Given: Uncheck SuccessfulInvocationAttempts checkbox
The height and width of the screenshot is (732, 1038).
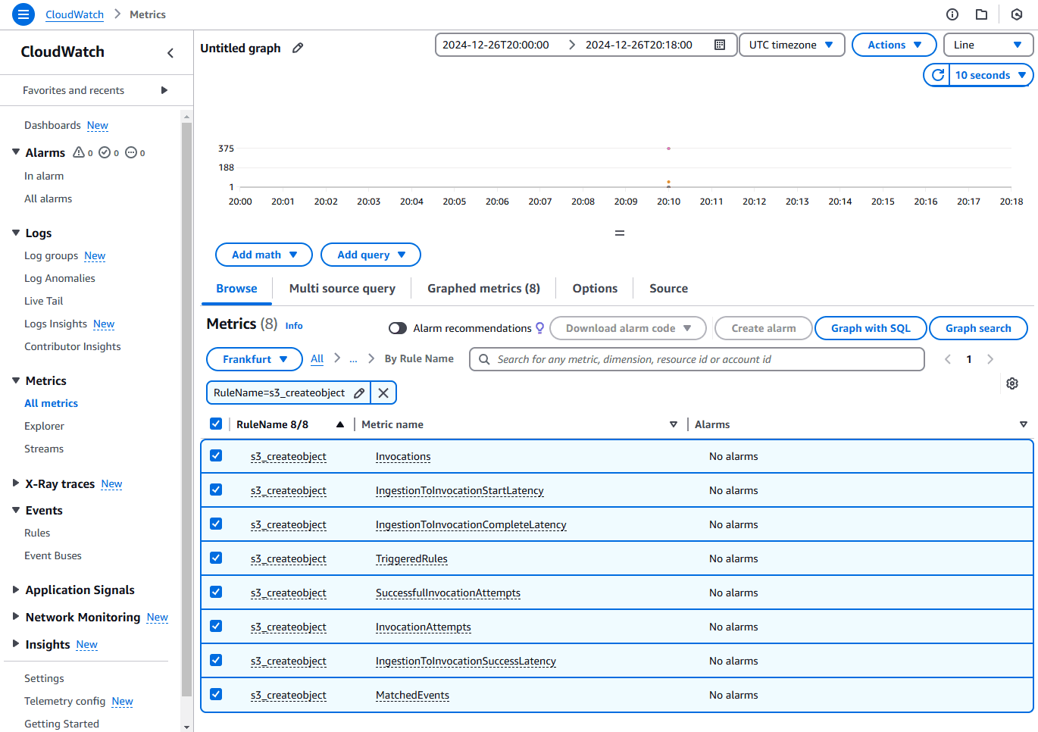Looking at the screenshot, I should click(x=216, y=592).
